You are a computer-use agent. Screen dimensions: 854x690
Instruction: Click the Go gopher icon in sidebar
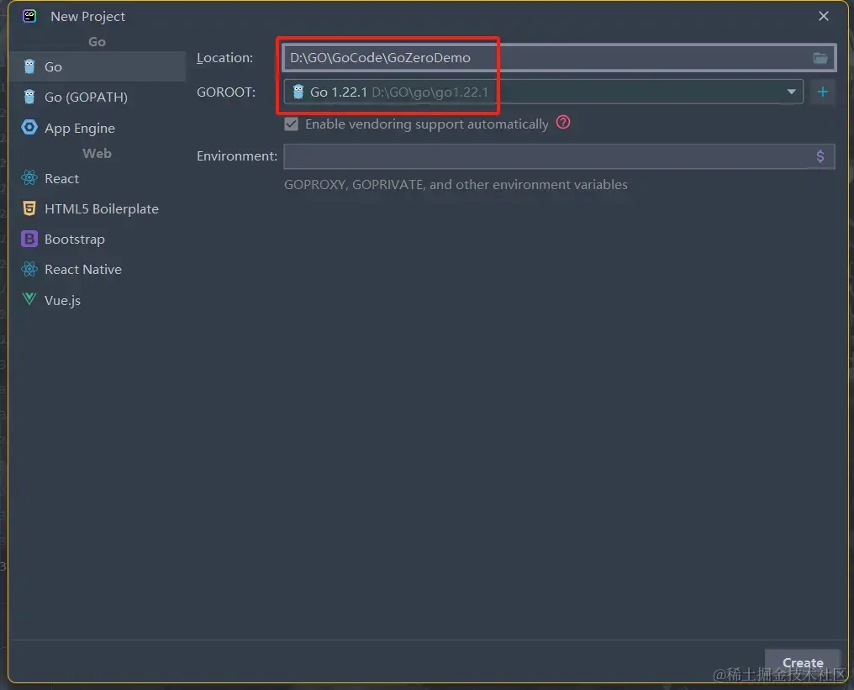tap(29, 66)
